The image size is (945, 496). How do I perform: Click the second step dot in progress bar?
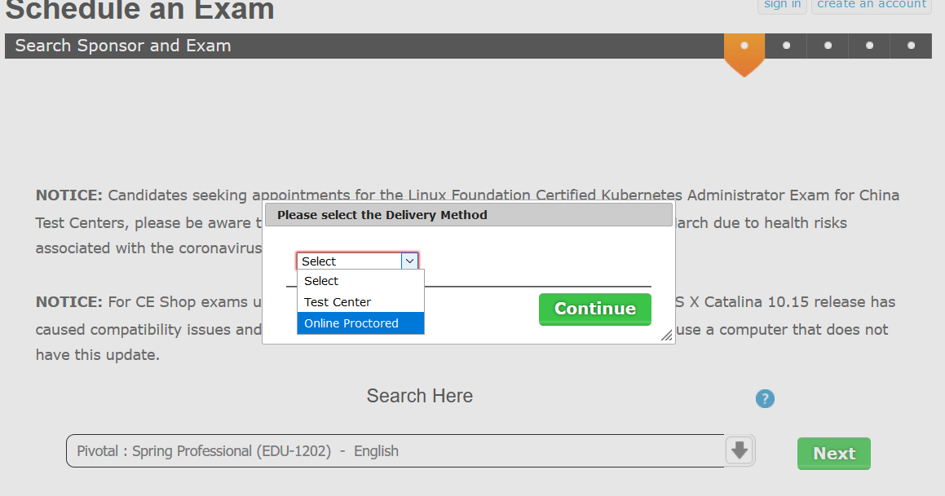pyautogui.click(x=786, y=46)
